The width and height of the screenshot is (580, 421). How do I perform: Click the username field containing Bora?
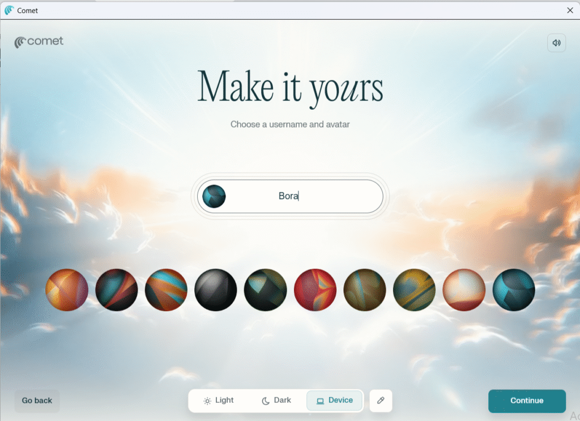click(300, 196)
